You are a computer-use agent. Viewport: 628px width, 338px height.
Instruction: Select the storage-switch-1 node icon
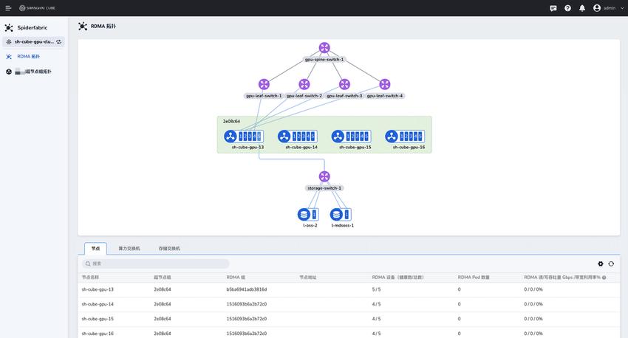(x=324, y=176)
